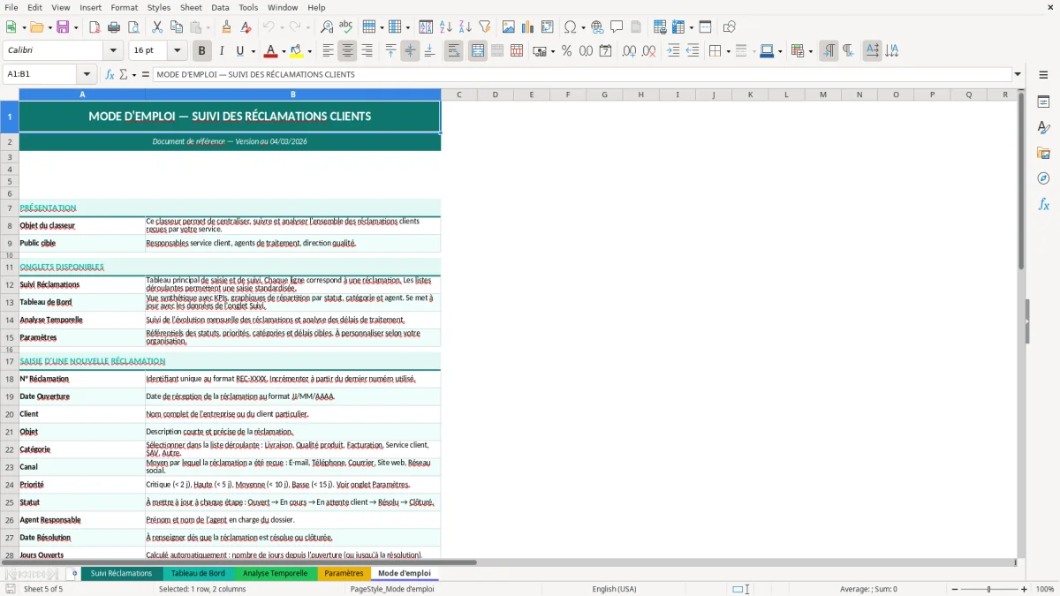Open Special Character dropdown arrow
Image resolution: width=1060 pixels, height=596 pixels.
pyautogui.click(x=583, y=27)
